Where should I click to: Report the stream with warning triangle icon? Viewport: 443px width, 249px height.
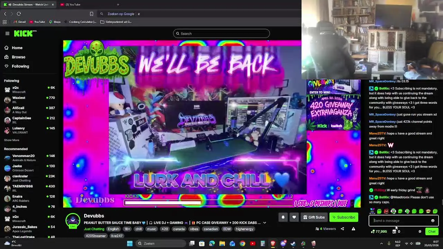[x=353, y=229]
